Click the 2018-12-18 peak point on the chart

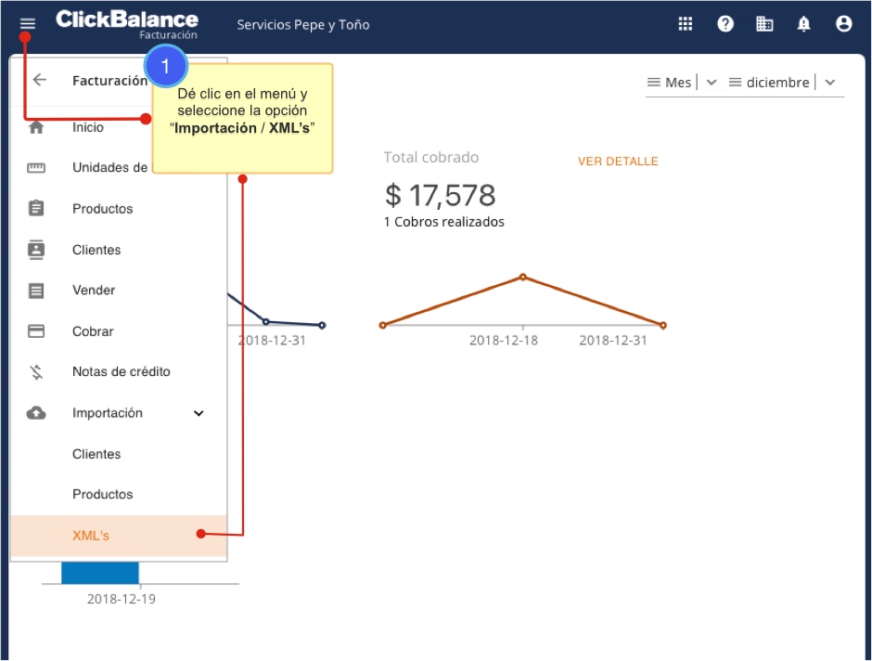coord(522,277)
